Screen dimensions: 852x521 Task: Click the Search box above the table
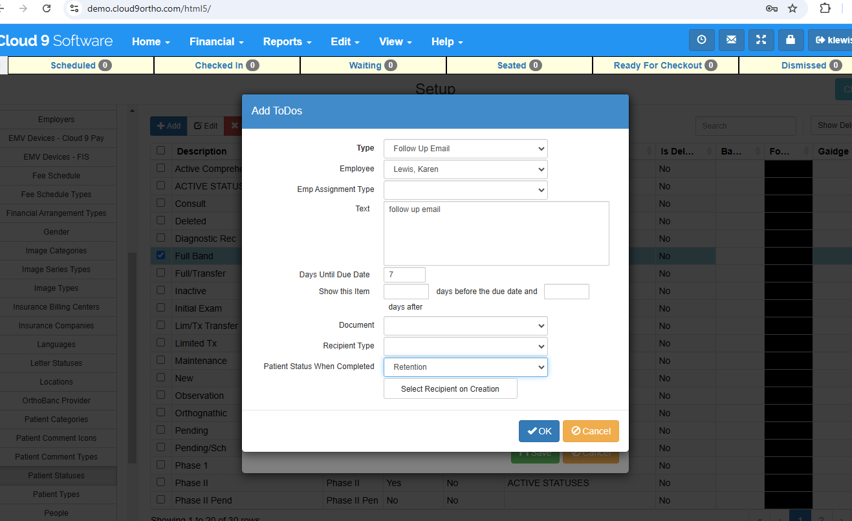click(x=746, y=126)
